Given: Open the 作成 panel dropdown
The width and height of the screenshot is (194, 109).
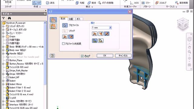Looking at the screenshot, I should [37, 7].
